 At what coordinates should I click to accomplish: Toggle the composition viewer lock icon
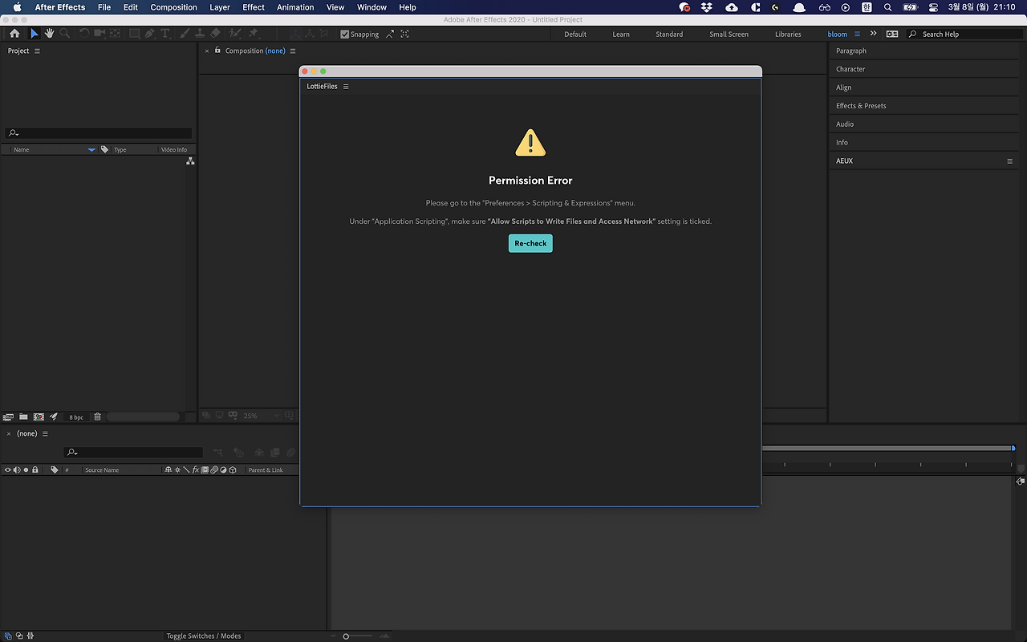(x=217, y=51)
